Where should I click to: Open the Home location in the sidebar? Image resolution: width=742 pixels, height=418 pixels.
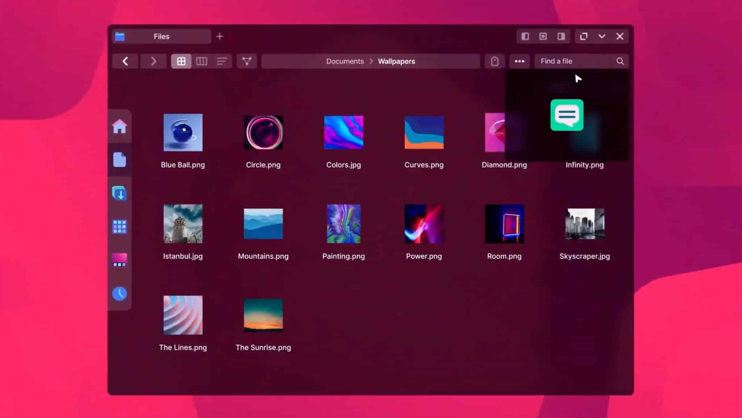120,126
